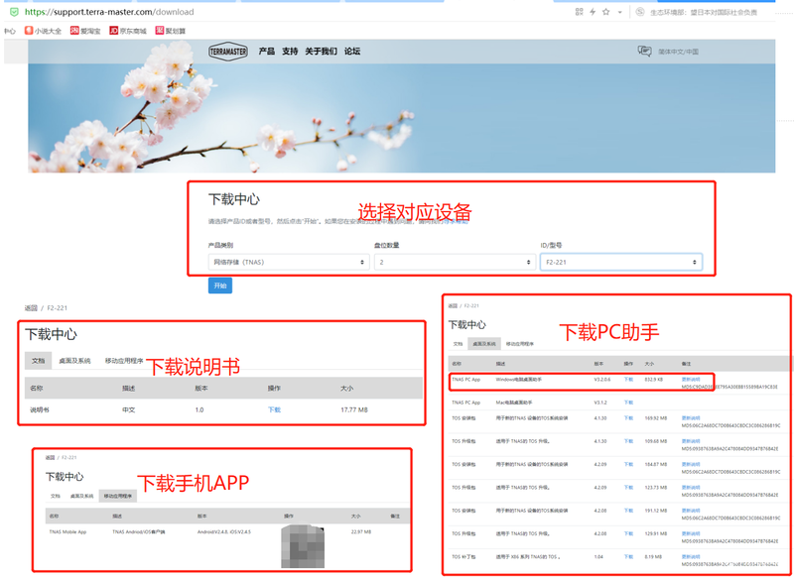Screen dimensions: 794x578
Task: Select 移动应用程序 tab in the 说明书 panel
Action: pos(124,361)
